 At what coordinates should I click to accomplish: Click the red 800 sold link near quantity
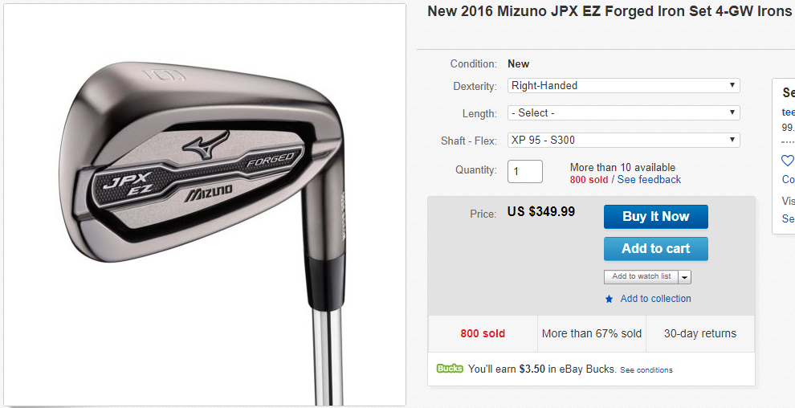point(589,180)
